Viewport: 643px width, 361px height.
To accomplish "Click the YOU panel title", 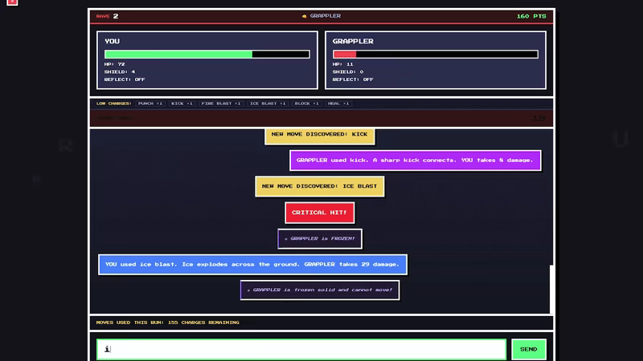I will [x=112, y=42].
